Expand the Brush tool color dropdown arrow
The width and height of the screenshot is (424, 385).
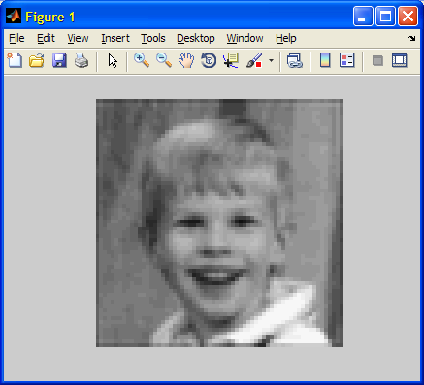[x=271, y=60]
